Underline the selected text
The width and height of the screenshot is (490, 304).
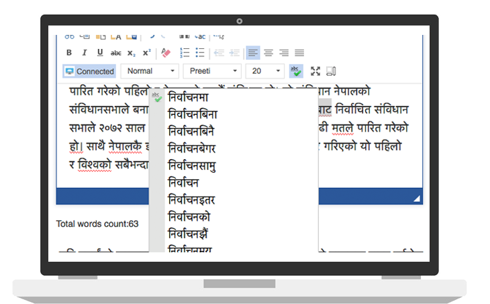pos(100,52)
